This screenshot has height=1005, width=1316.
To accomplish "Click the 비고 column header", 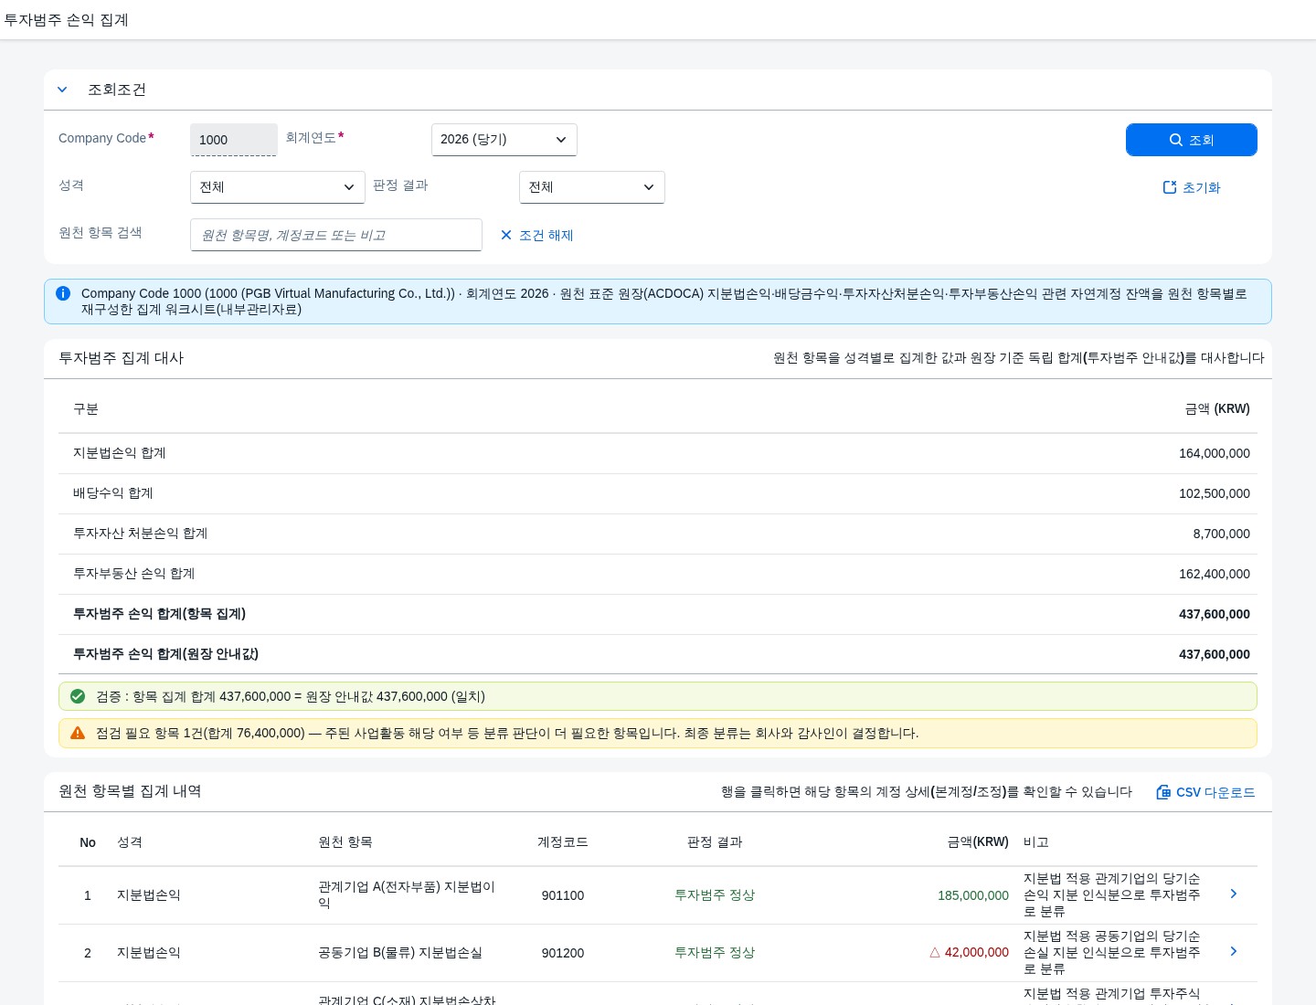I will 1036,842.
